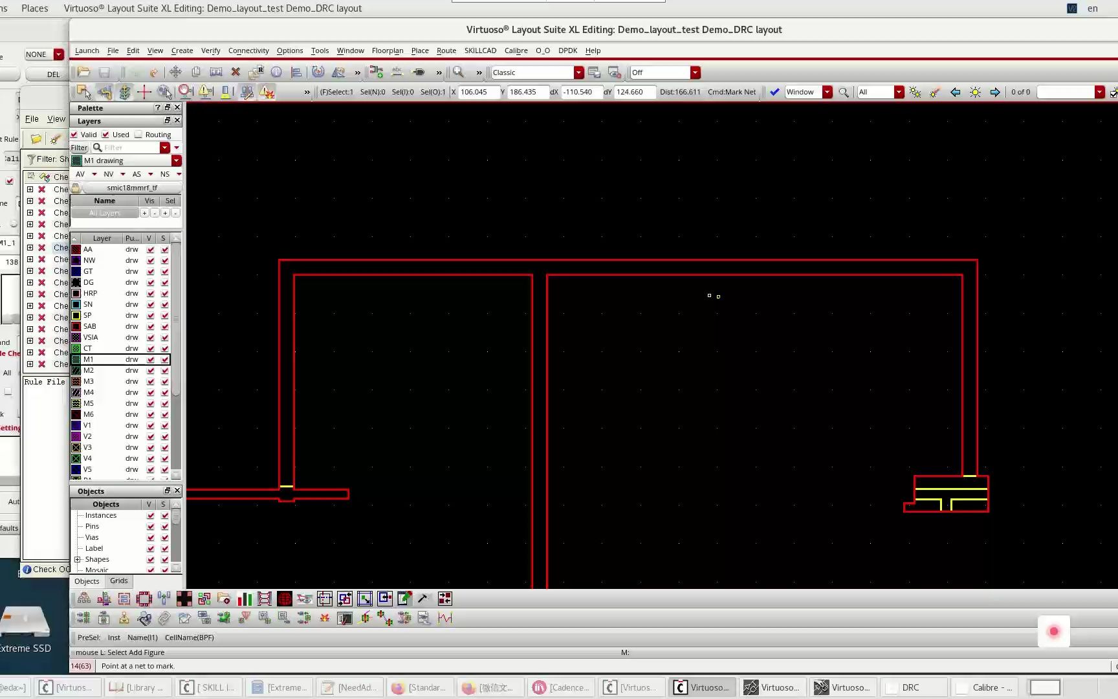Open the Calibre menu
The width and height of the screenshot is (1118, 699).
pyautogui.click(x=516, y=50)
